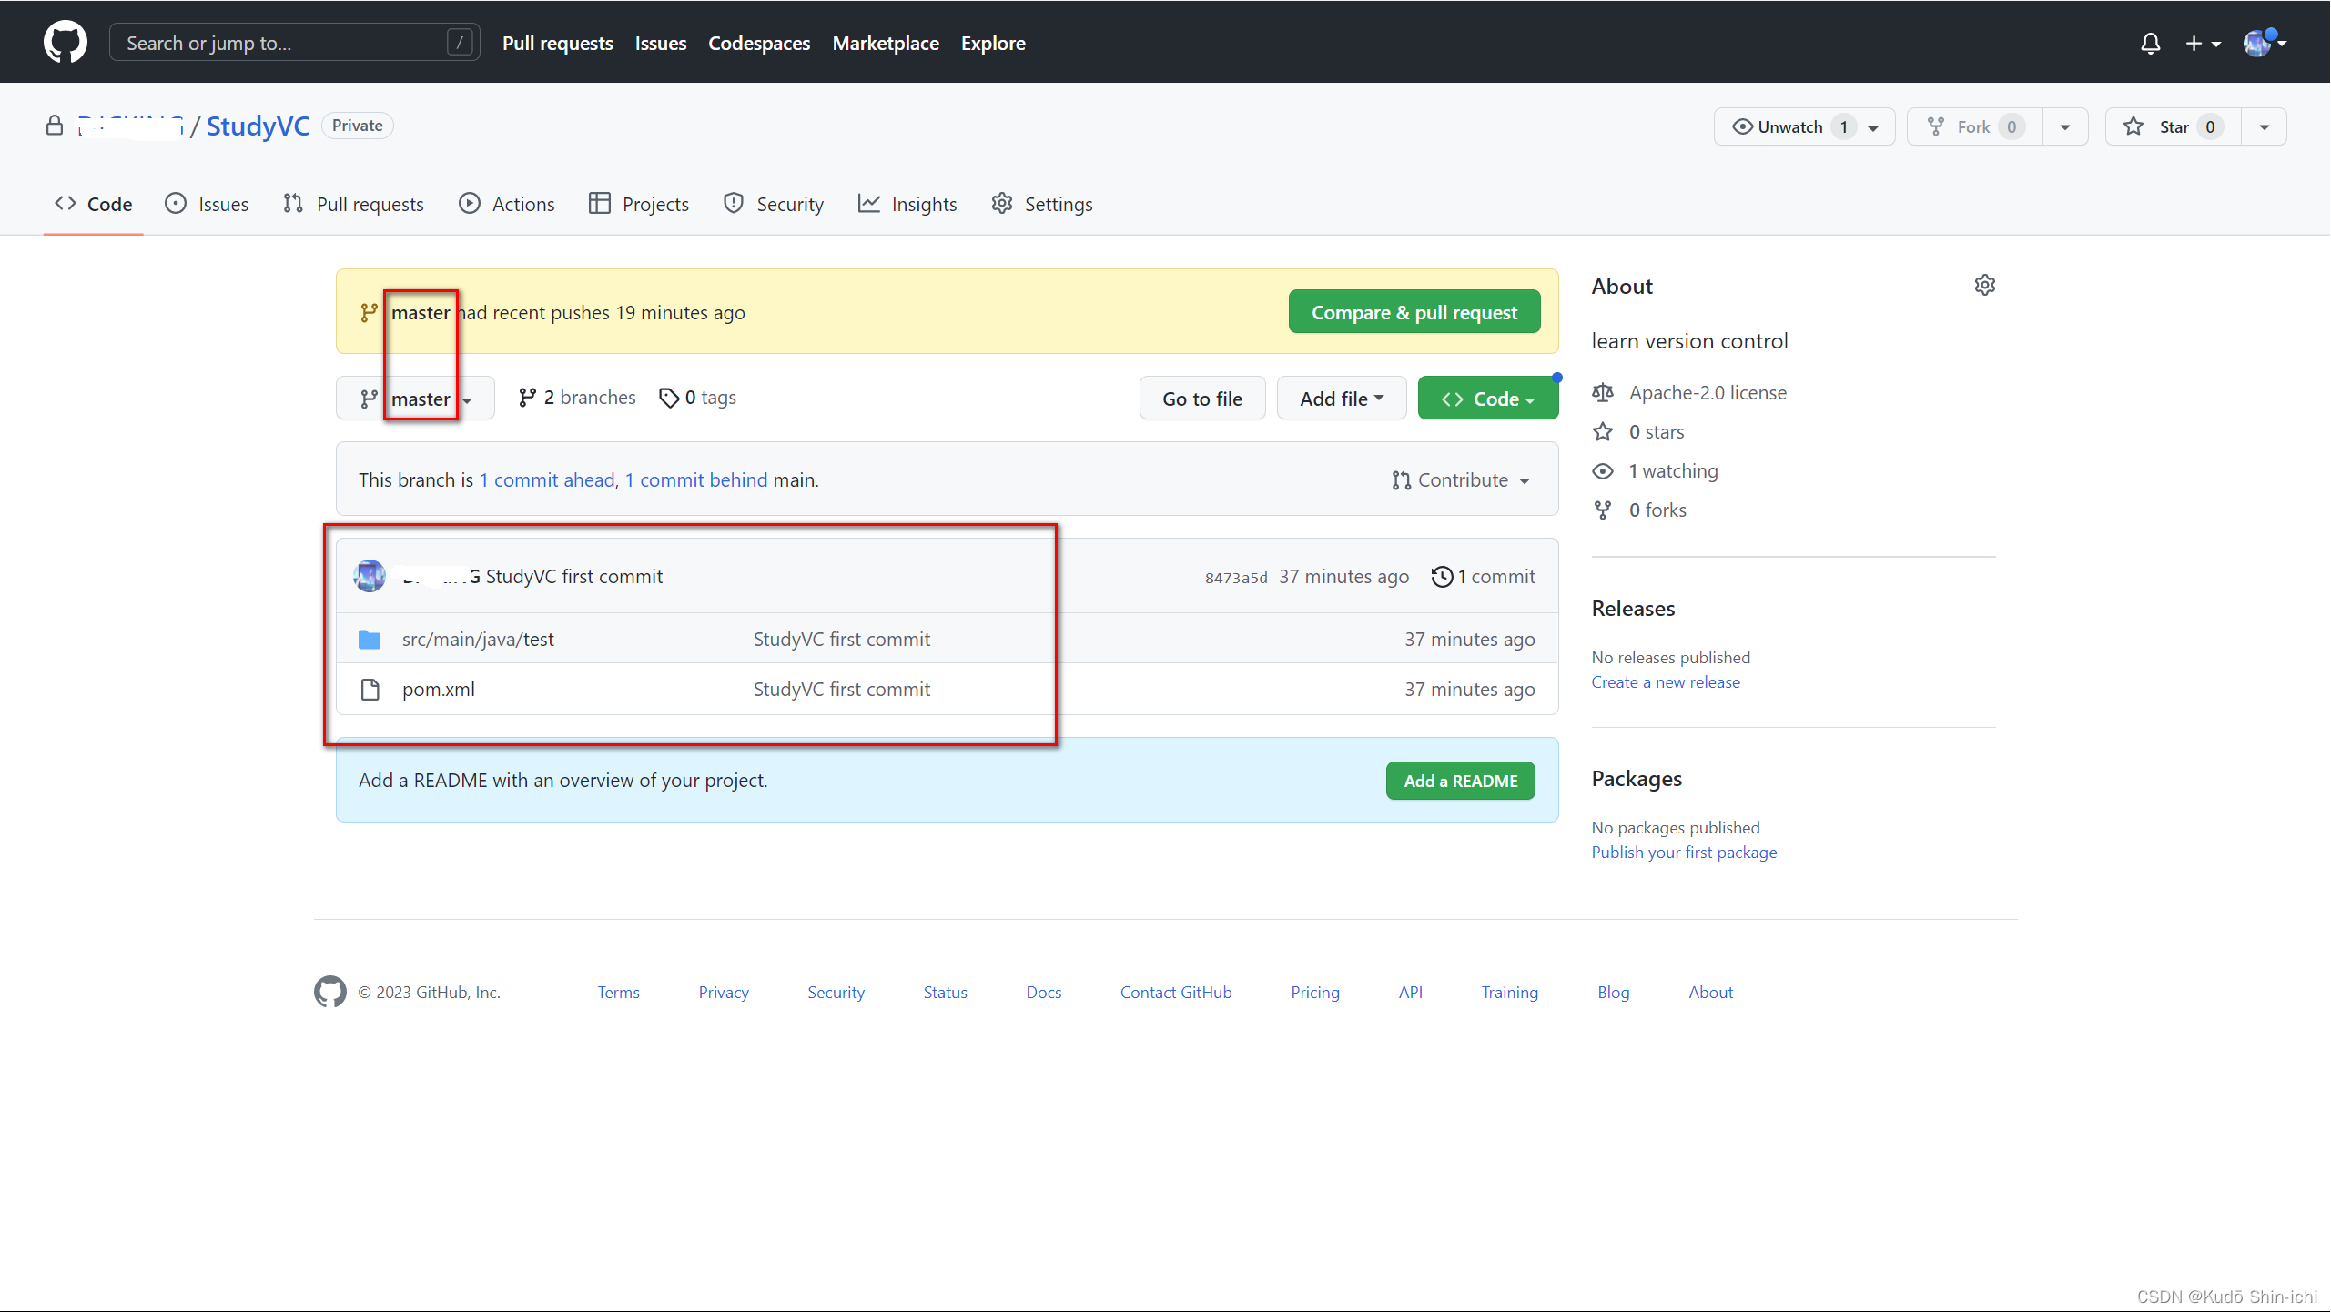2331x1312 pixels.
Task: Open Issues in top navigation
Action: tap(660, 44)
